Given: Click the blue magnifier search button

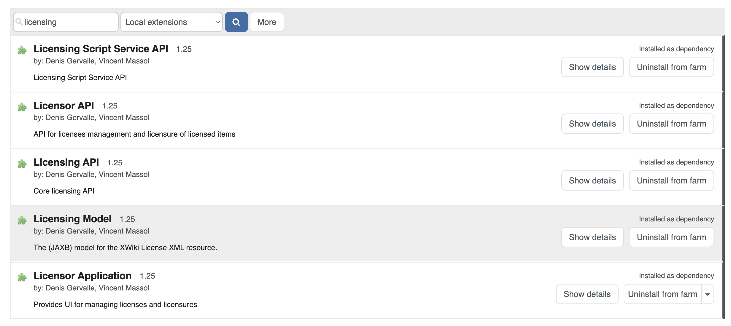Looking at the screenshot, I should [236, 22].
